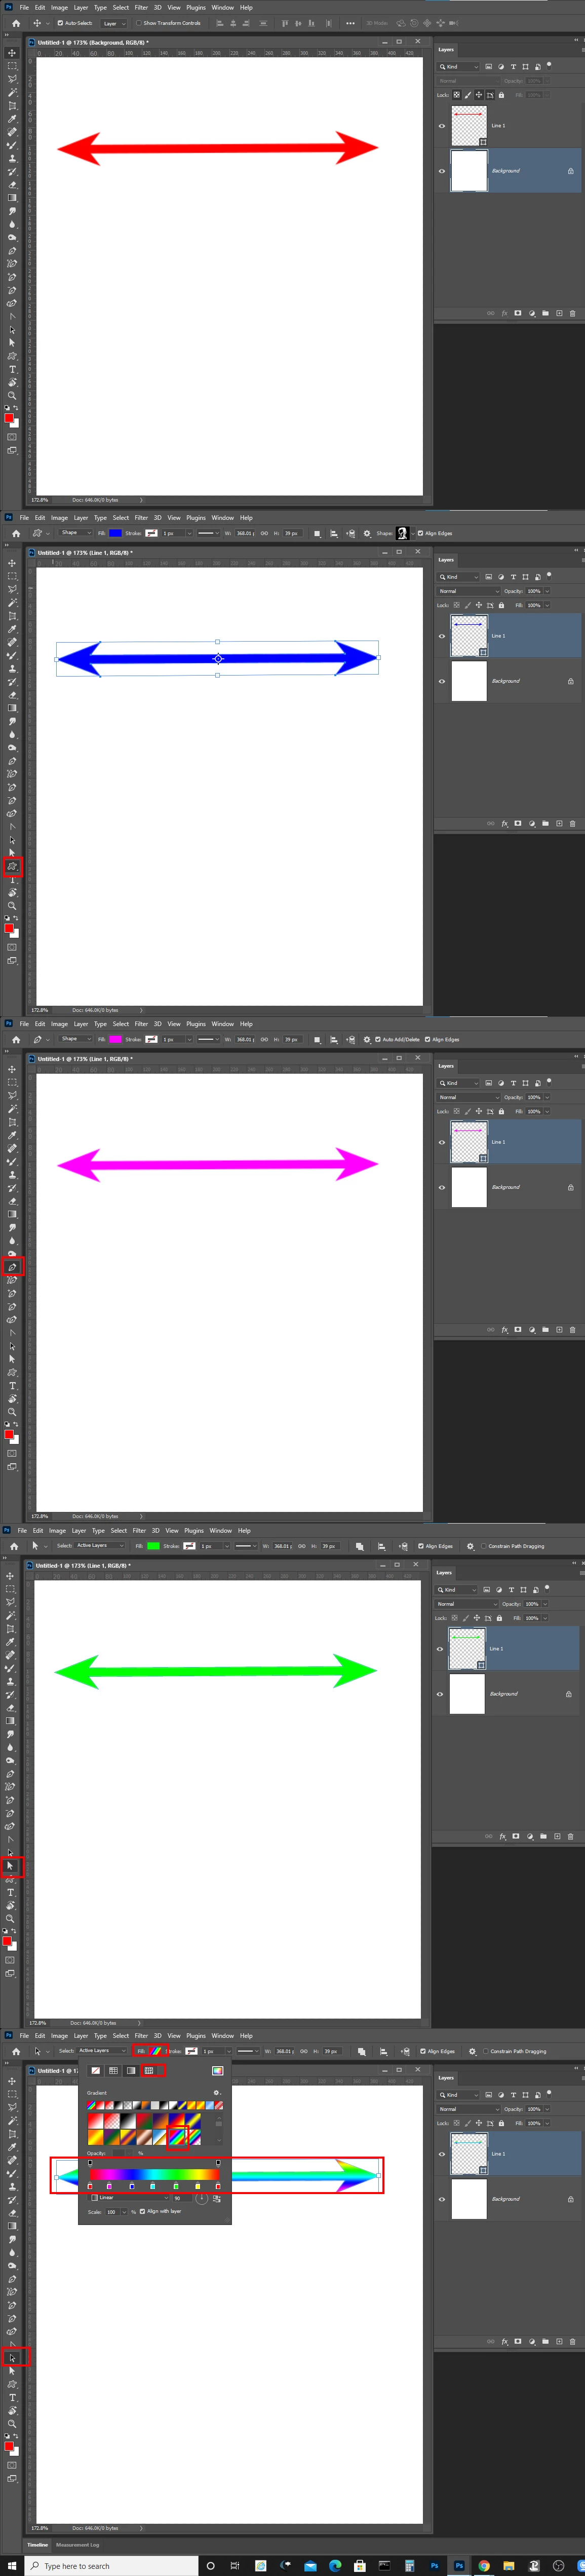The image size is (585, 2576).
Task: Open Filter menu in red-arrow window
Action: click(x=141, y=7)
